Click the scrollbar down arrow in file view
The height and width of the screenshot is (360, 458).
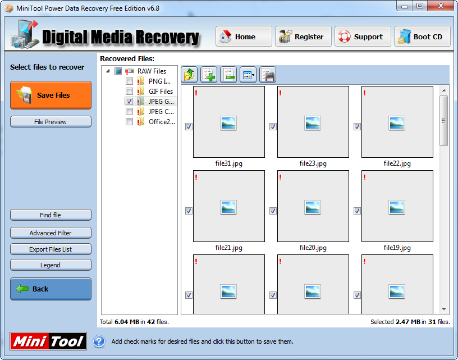pyautogui.click(x=444, y=309)
